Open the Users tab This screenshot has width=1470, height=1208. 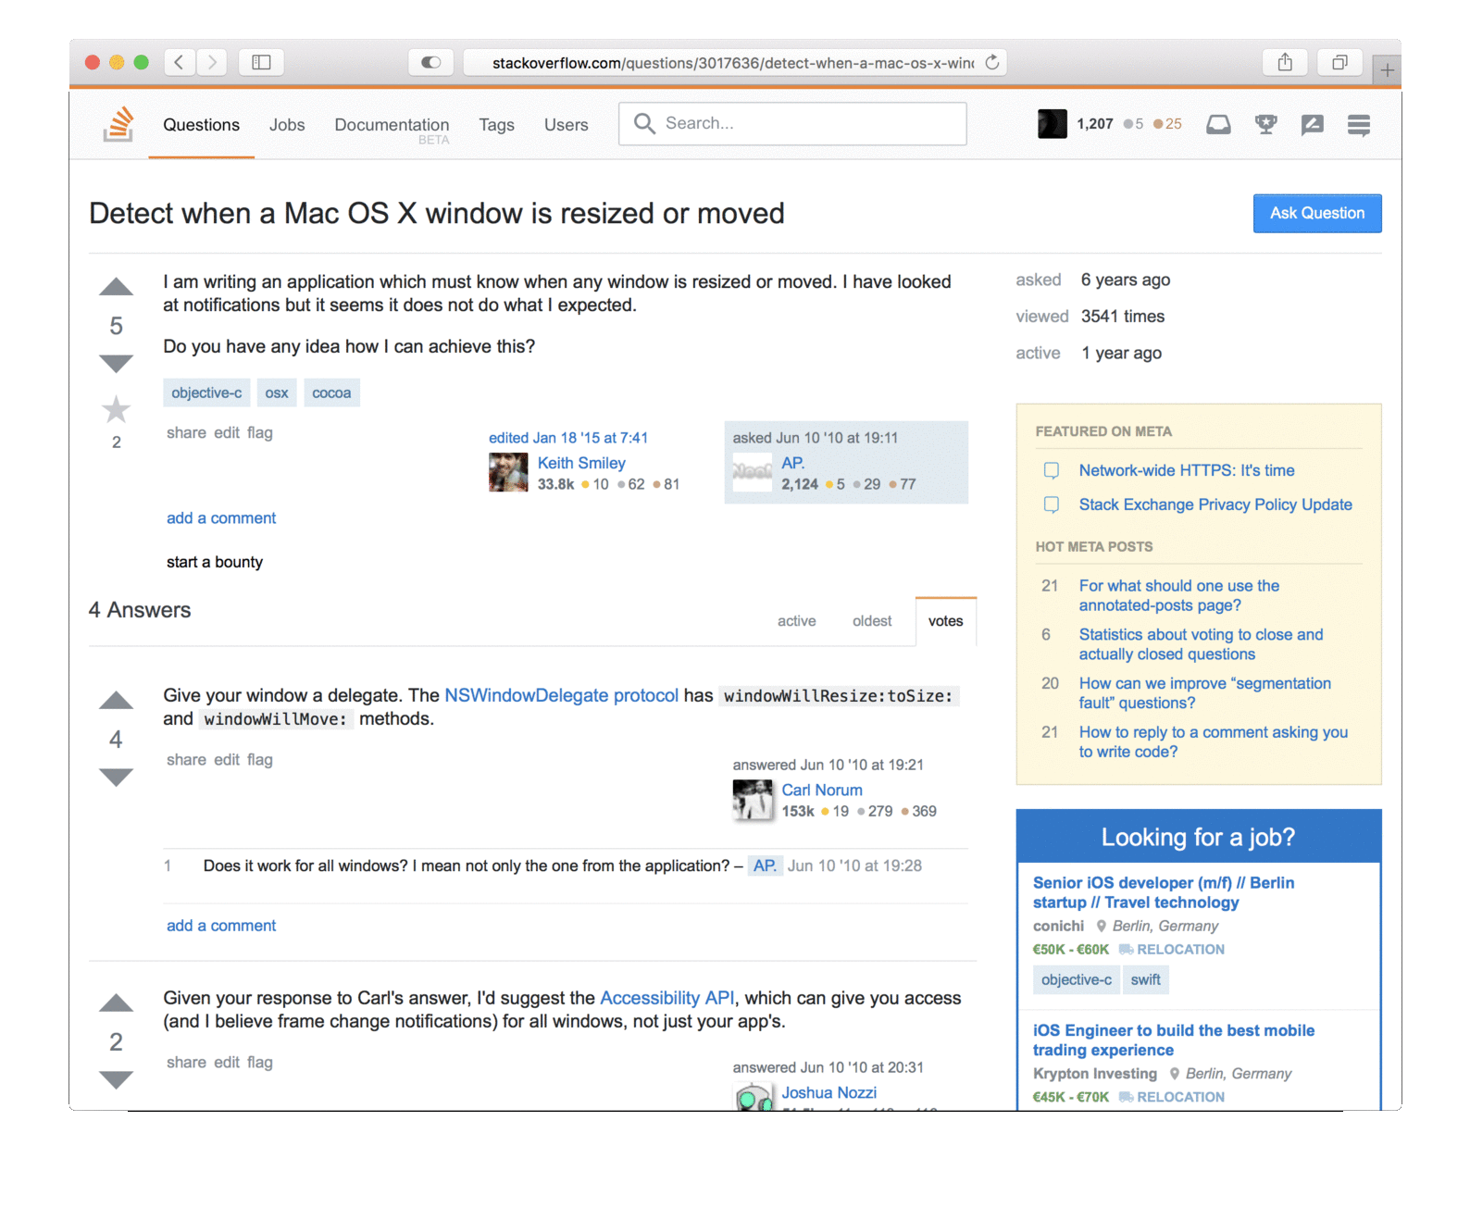[566, 125]
